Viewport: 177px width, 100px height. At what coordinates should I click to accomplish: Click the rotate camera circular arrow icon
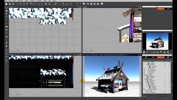[154, 52]
